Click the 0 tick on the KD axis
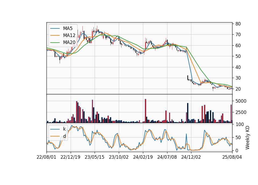Viewport: 258px width, 185px height. point(236,150)
